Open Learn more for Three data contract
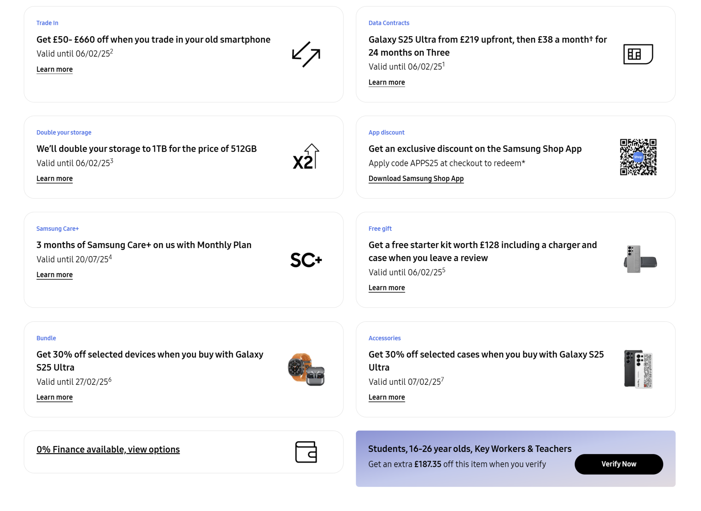 pyautogui.click(x=387, y=82)
